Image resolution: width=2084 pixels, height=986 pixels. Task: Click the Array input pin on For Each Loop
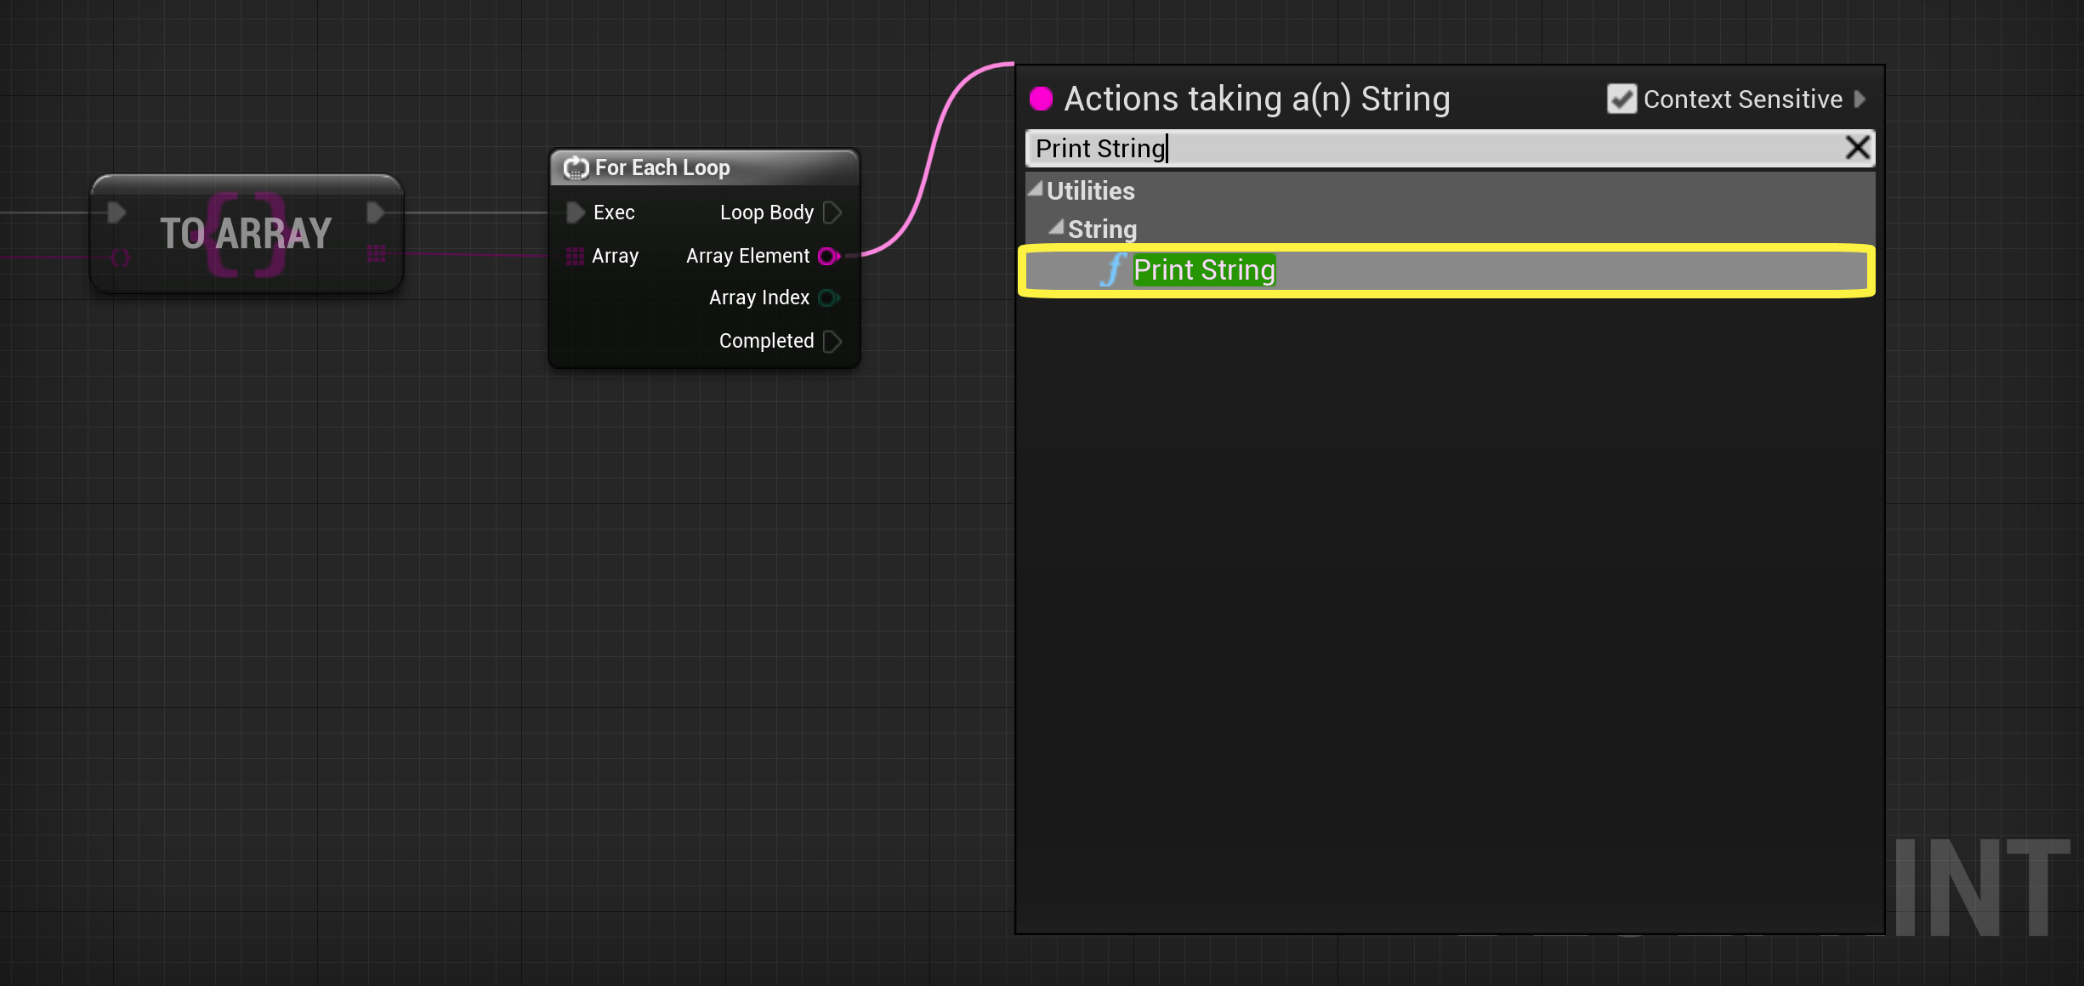click(x=575, y=256)
